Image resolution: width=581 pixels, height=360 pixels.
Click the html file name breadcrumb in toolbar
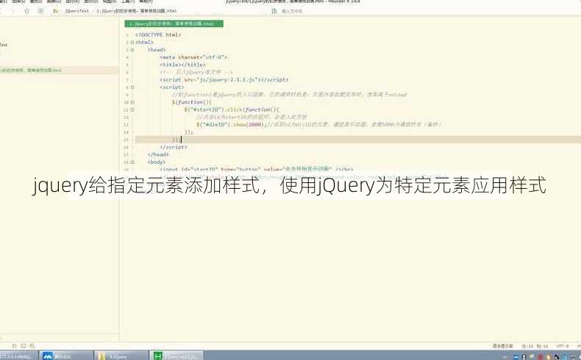(x=136, y=11)
